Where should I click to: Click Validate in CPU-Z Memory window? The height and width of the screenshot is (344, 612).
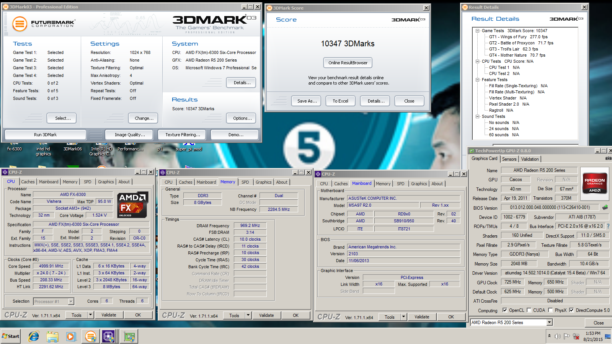(x=266, y=316)
